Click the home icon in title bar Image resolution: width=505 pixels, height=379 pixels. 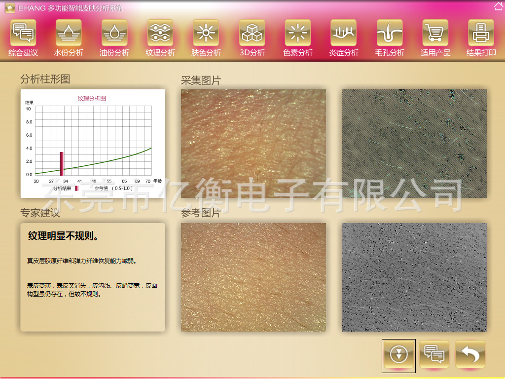click(x=498, y=6)
